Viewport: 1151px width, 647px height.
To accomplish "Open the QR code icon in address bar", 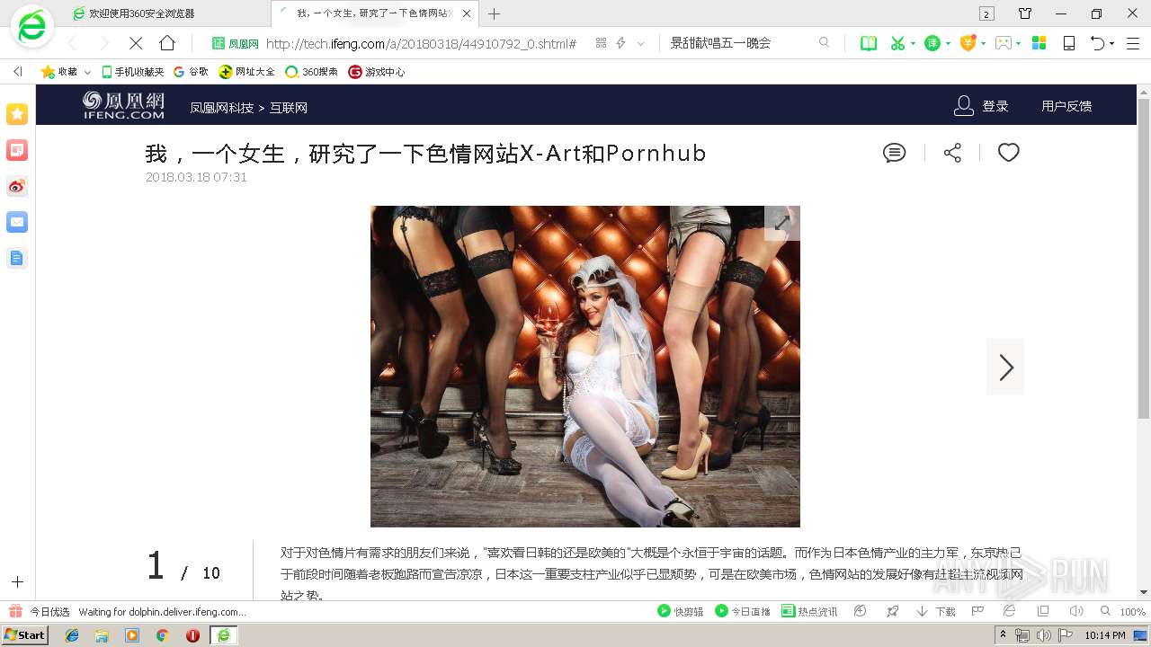I will pos(601,43).
